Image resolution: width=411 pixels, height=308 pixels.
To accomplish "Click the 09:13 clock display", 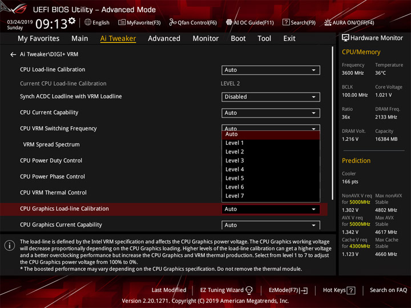I will [51, 24].
